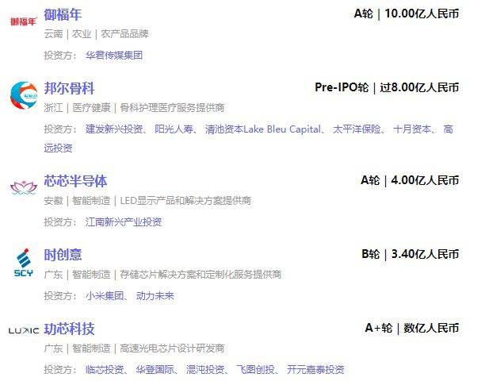
Task: Click the 投资方 label under 时创意
Action: [x=60, y=296]
